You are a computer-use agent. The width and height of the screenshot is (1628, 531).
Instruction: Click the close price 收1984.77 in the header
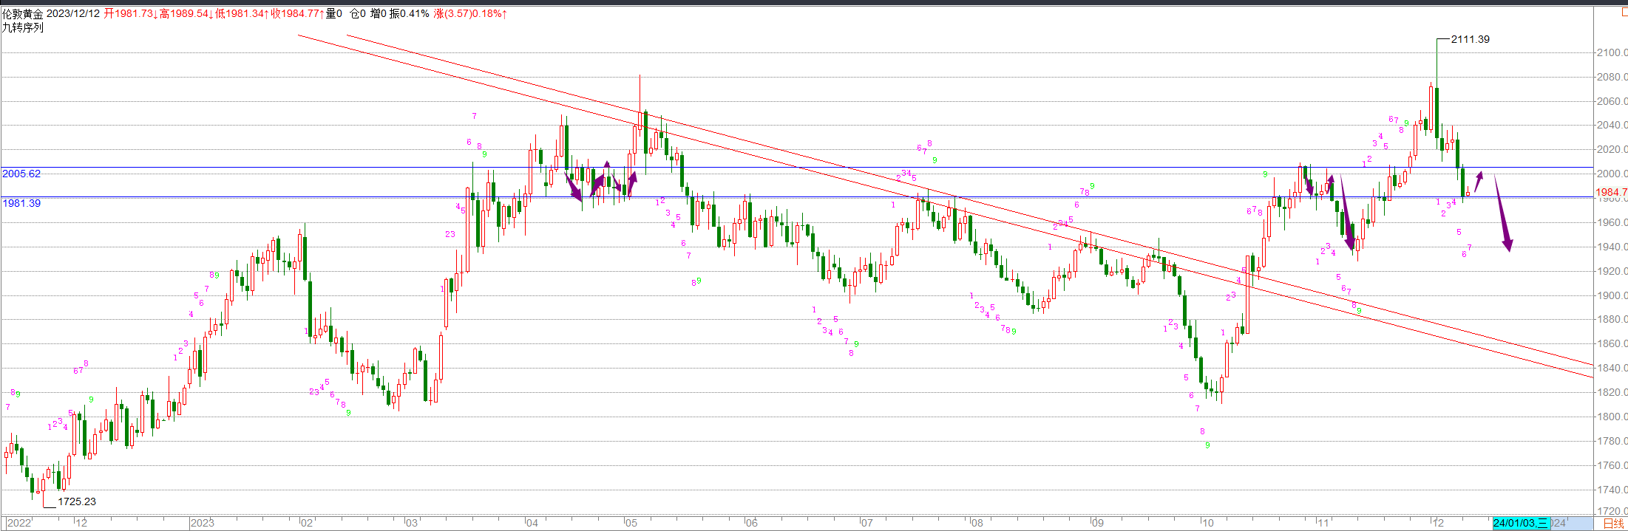(x=295, y=13)
